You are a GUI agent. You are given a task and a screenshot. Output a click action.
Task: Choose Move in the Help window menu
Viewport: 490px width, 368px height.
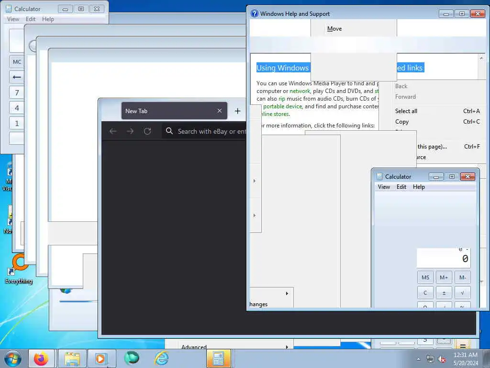click(334, 28)
